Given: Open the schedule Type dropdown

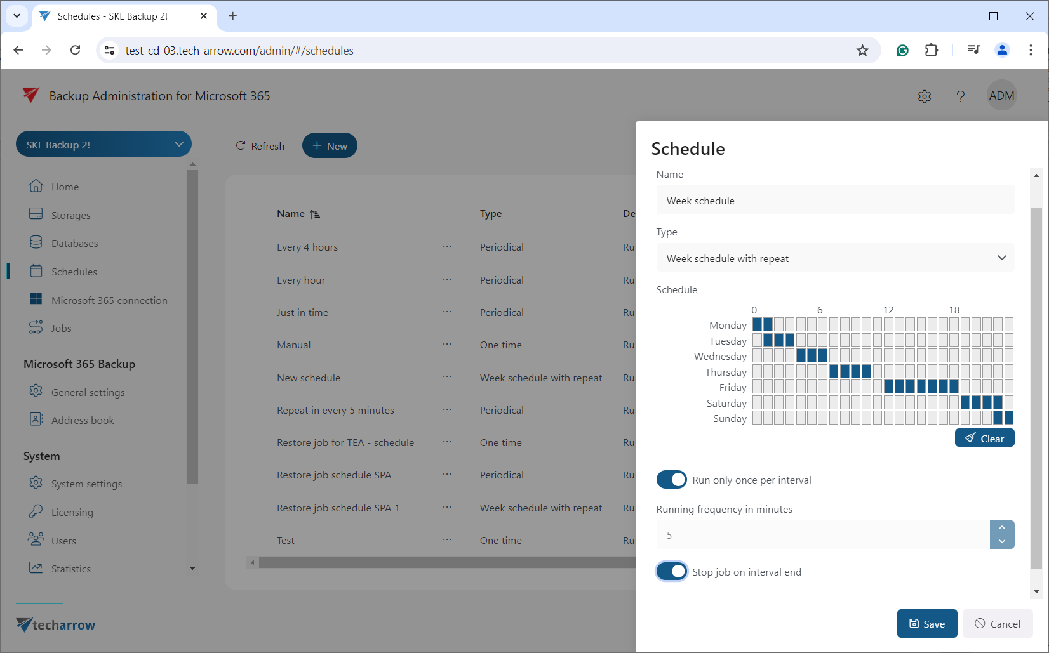Looking at the screenshot, I should click(x=834, y=258).
